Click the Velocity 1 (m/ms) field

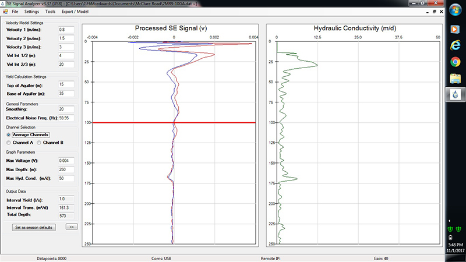[x=66, y=30]
